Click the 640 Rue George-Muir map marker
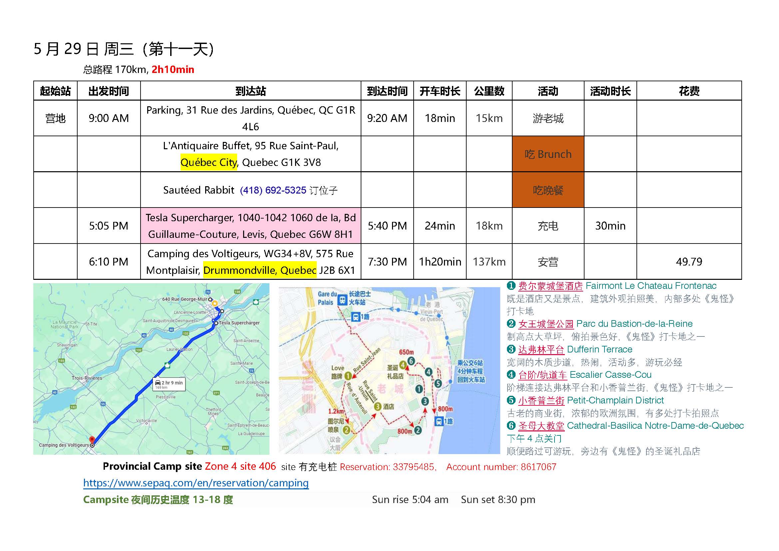 (210, 299)
